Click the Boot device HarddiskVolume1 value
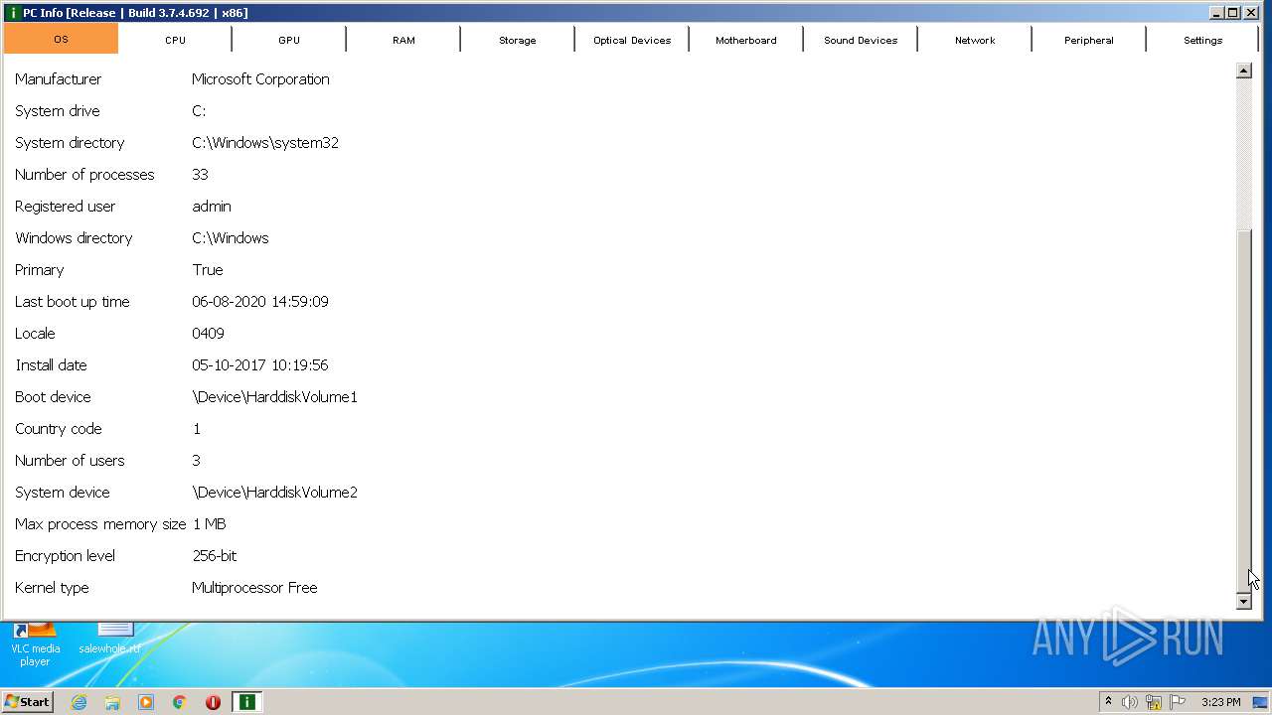Viewport: 1272px width, 715px height. (274, 397)
